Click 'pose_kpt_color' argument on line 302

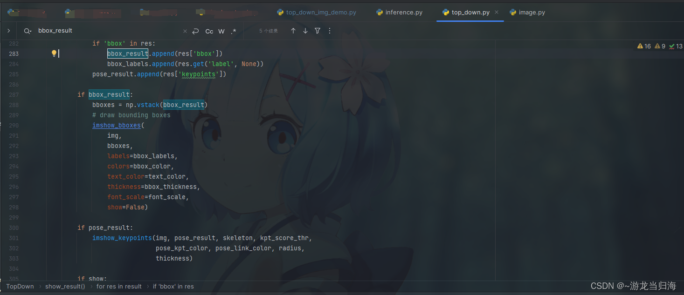click(x=182, y=248)
